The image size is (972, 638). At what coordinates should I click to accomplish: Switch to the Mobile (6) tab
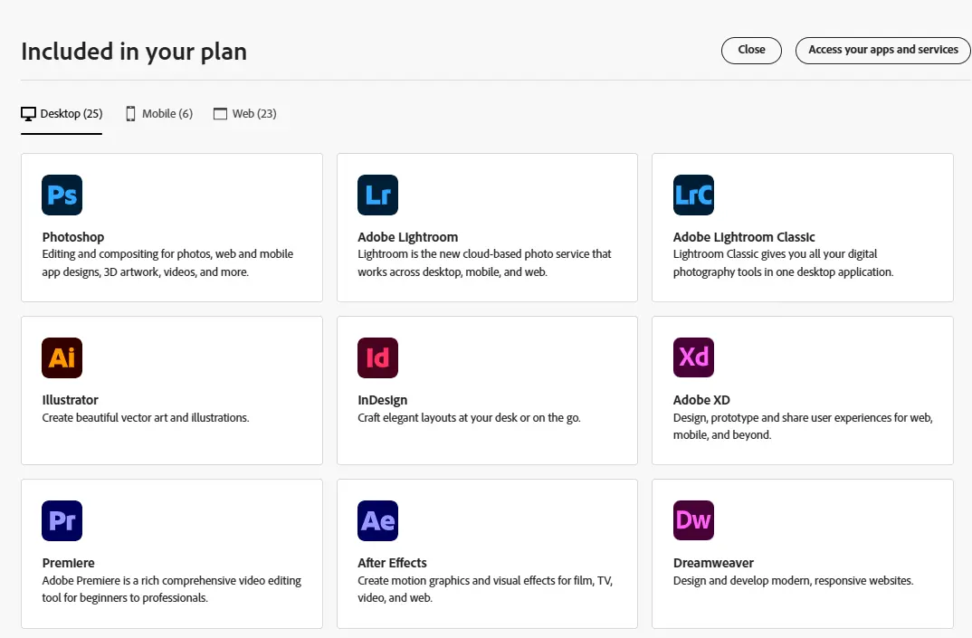159,113
